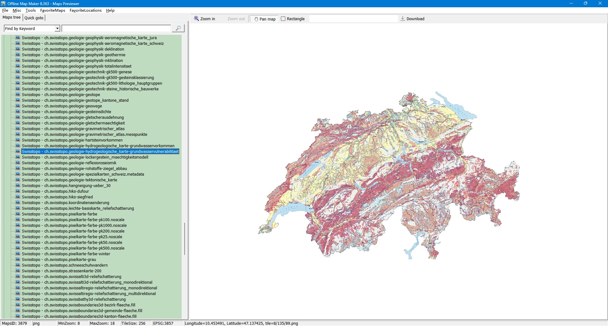Switch to the Quick goto tab
The image size is (608, 326).
coord(34,18)
